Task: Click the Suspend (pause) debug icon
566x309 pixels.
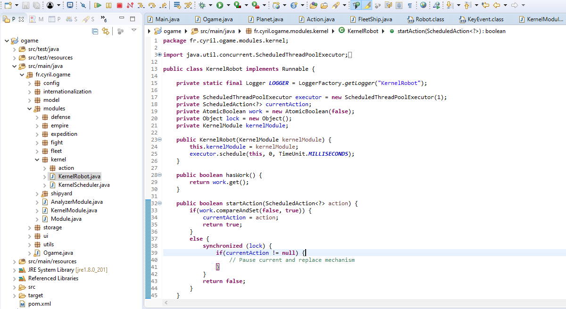Action: coord(109,5)
